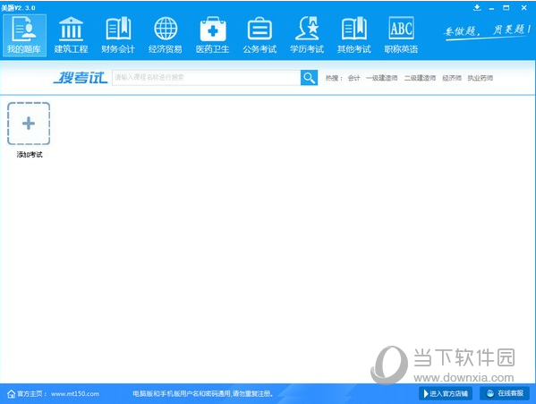The image size is (536, 404).
Task: Open the www.mt150.com homepage link
Action: pyautogui.click(x=75, y=394)
